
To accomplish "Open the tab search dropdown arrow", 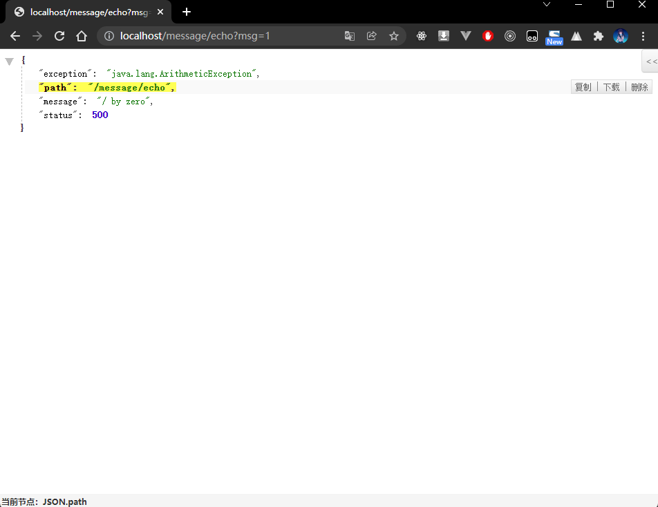I will coord(546,5).
